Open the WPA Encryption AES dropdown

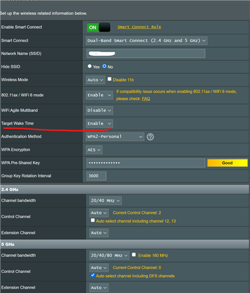pyautogui.click(x=94, y=150)
